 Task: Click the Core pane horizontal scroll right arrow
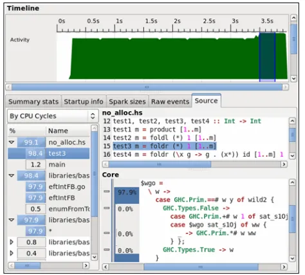tap(284, 267)
